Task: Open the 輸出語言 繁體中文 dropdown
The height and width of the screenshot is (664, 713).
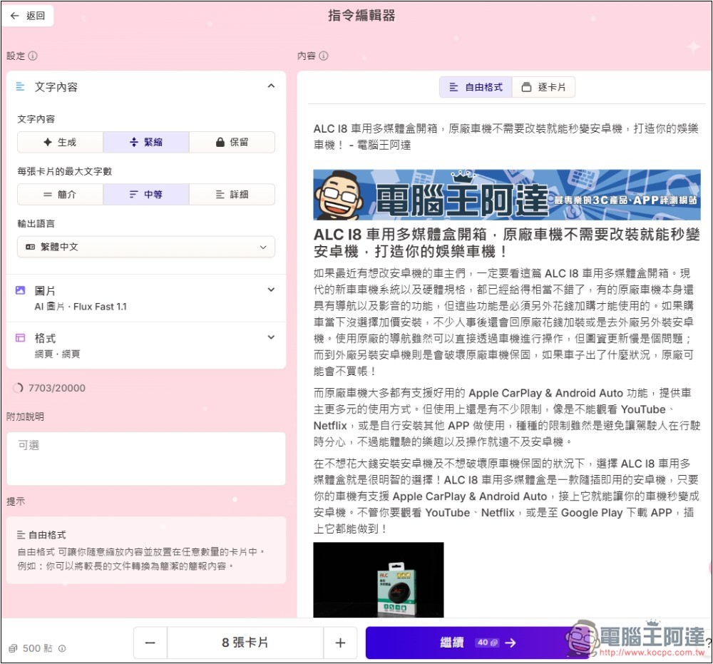Action: 146,247
